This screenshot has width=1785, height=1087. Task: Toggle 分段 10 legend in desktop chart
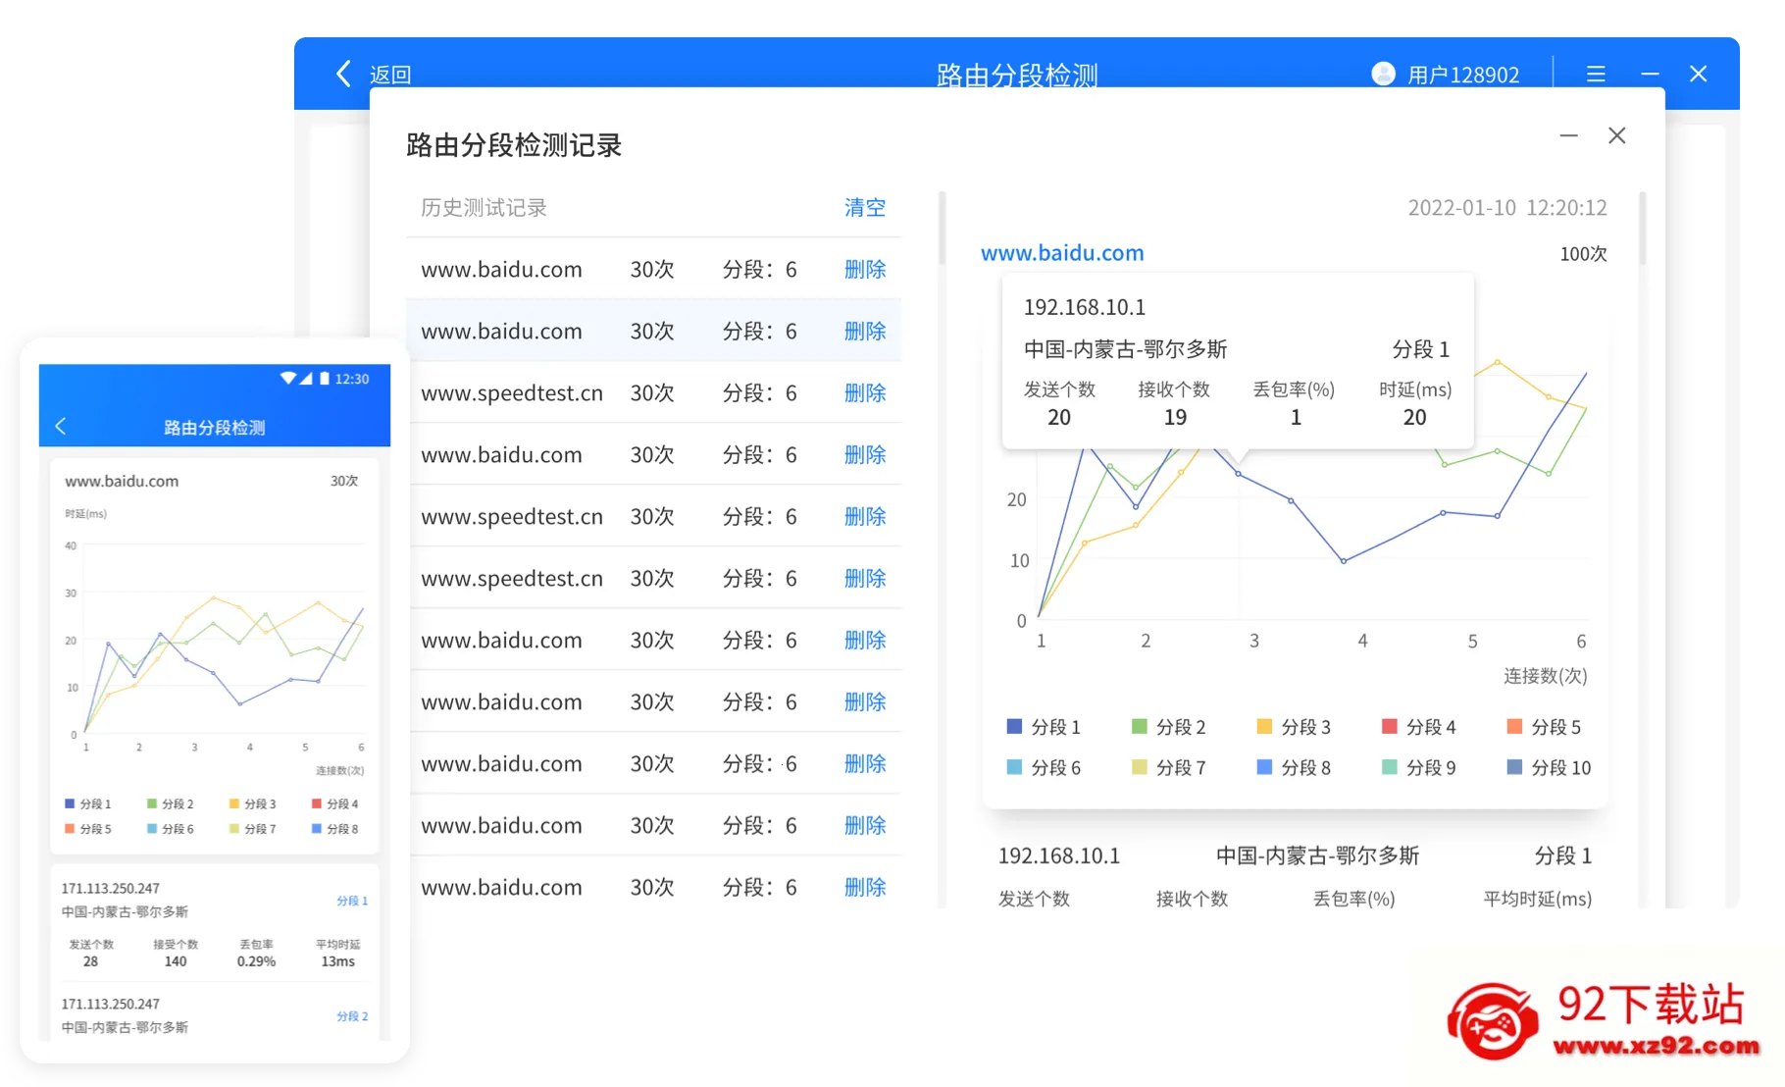click(x=1549, y=767)
